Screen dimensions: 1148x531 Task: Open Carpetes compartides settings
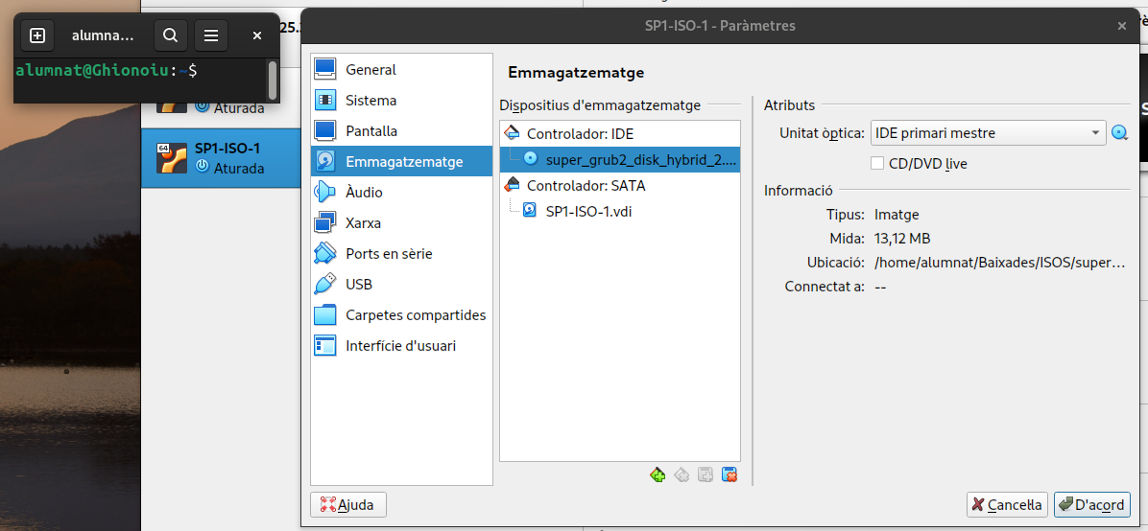click(x=415, y=315)
